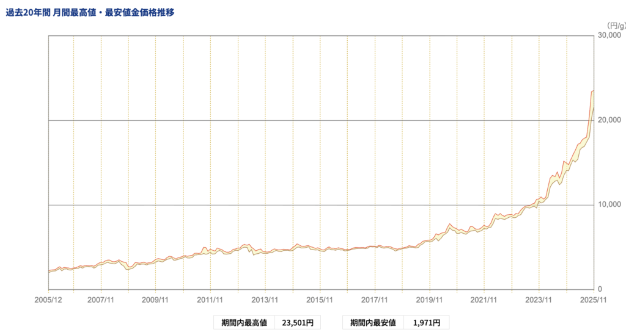Screen dimensions: 626x335
Task: Click the 2009/11 x-axis label
Action: 155,300
